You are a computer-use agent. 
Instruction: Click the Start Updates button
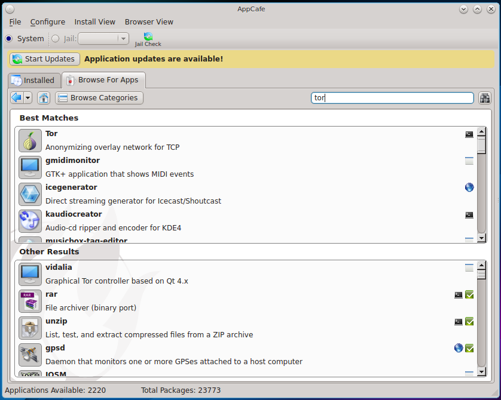click(45, 59)
